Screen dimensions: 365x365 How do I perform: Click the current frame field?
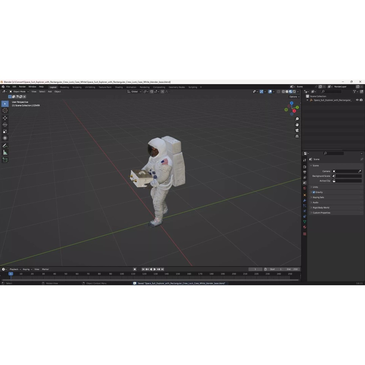(x=255, y=269)
